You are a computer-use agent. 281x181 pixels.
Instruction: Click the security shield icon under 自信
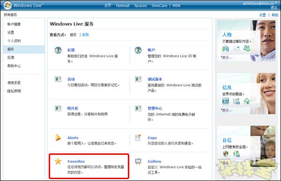[226, 153]
